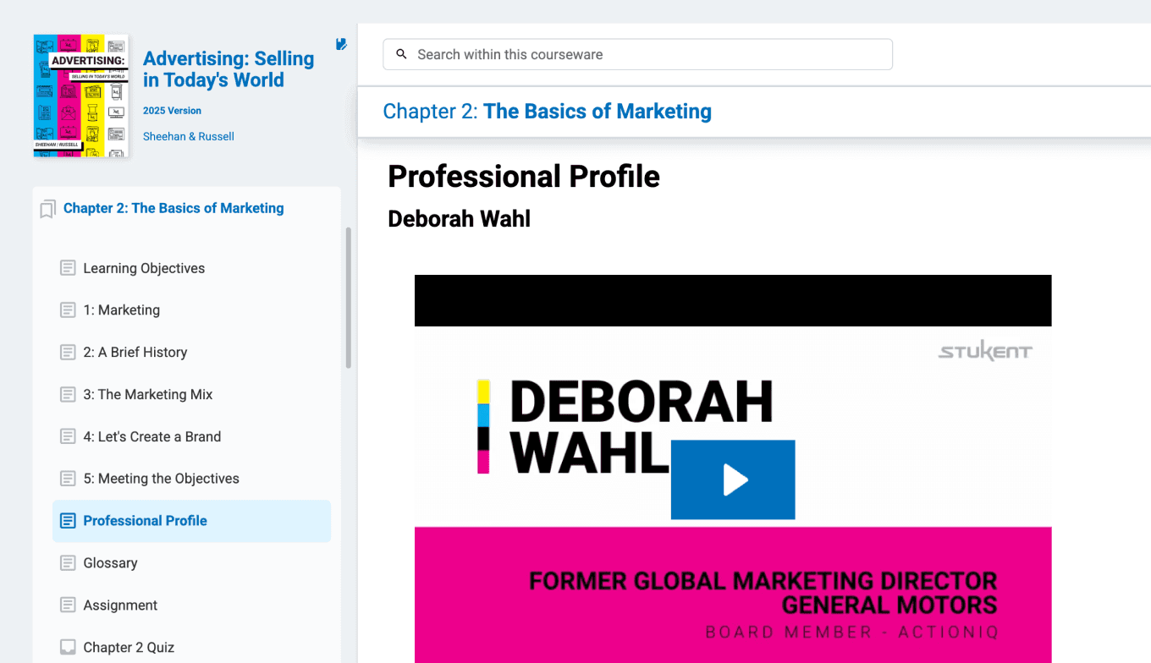Open the Assignment page

[x=120, y=605]
